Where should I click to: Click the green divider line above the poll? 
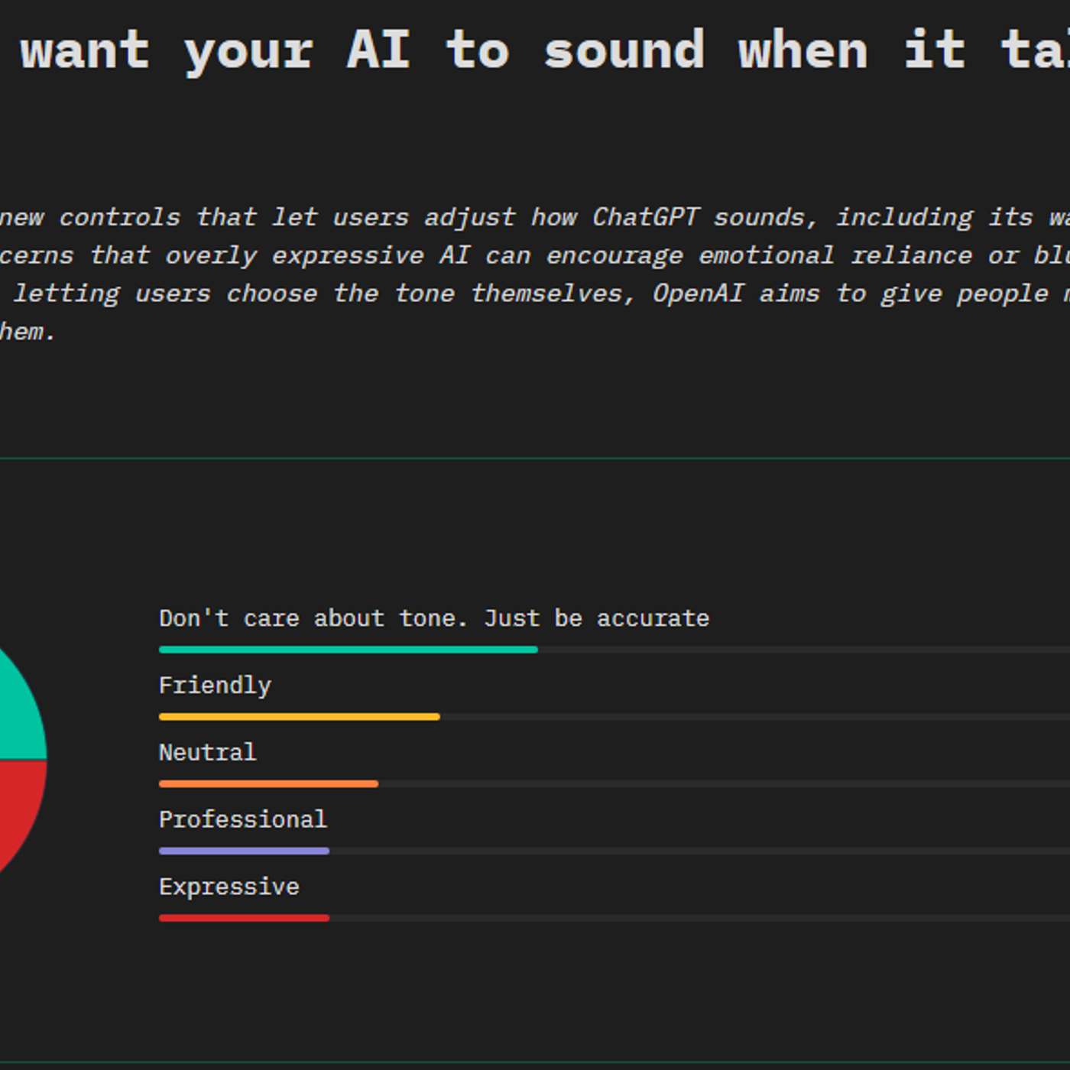click(x=535, y=459)
